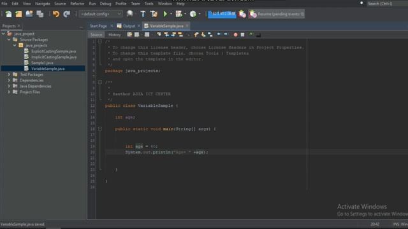Click the New Project toolbar icon
Viewport: 408px width, 229px height.
tap(18, 14)
